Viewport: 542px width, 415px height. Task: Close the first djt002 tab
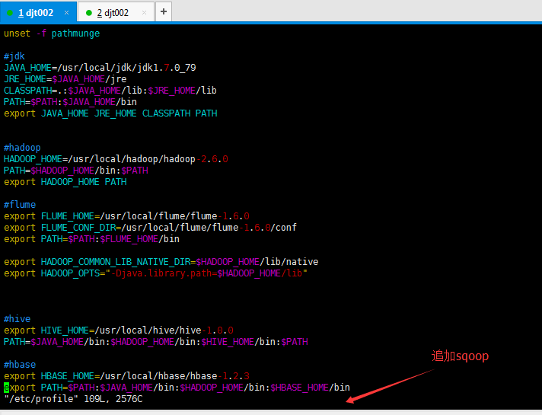[x=66, y=13]
